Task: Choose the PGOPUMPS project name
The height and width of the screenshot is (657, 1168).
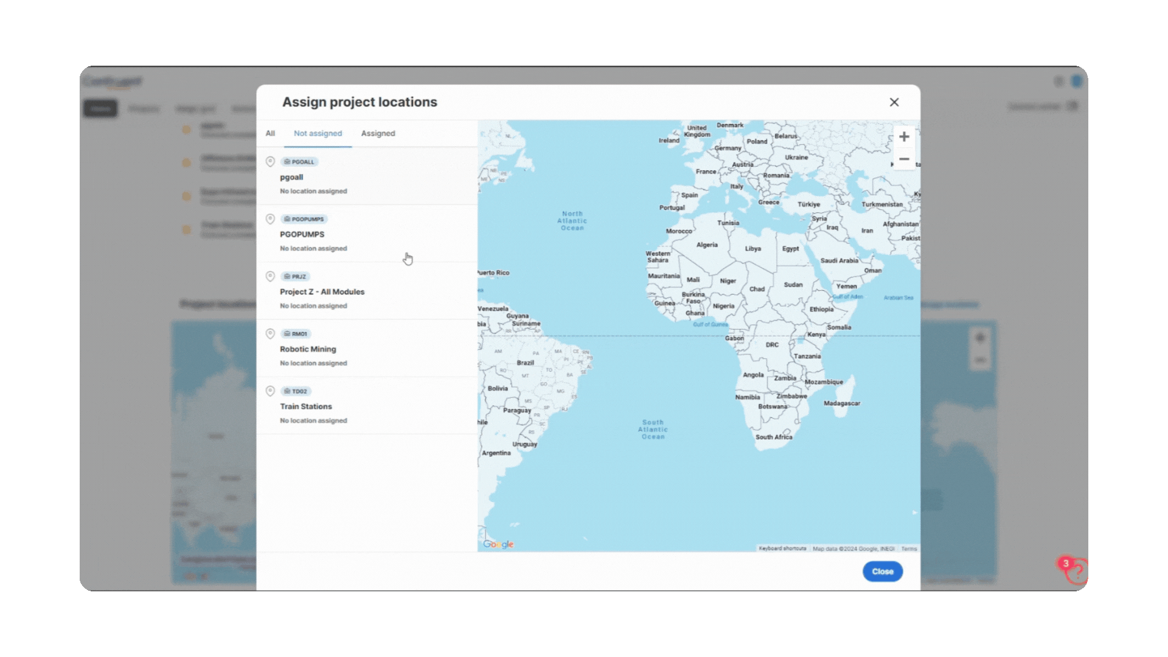Action: pos(302,234)
